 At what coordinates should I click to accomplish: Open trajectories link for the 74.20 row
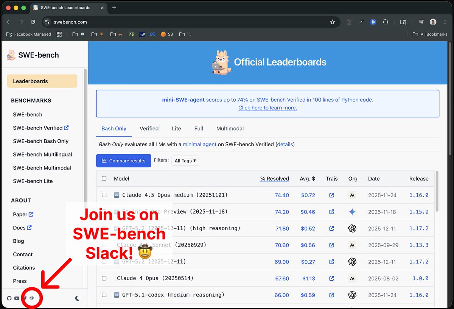(332, 212)
